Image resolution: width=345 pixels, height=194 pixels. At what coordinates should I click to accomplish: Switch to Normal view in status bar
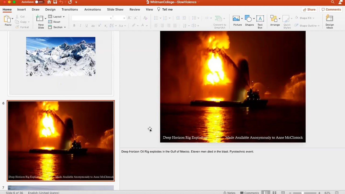point(266,193)
